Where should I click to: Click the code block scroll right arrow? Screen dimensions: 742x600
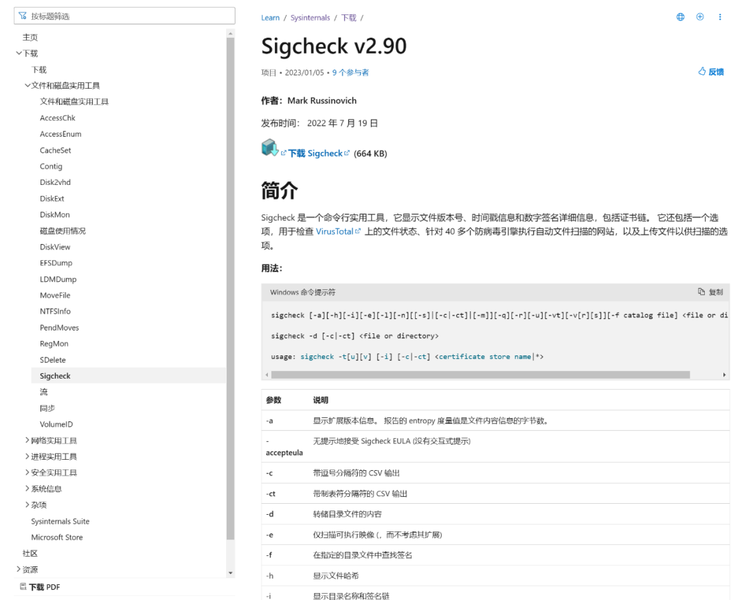[725, 375]
